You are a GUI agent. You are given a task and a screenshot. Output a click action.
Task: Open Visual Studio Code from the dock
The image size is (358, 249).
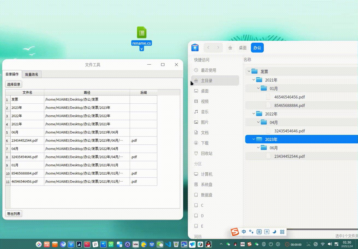(x=168, y=244)
